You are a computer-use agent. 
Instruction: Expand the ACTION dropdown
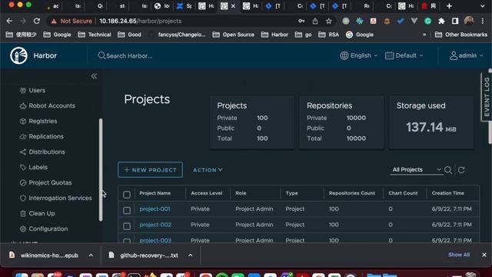(208, 170)
